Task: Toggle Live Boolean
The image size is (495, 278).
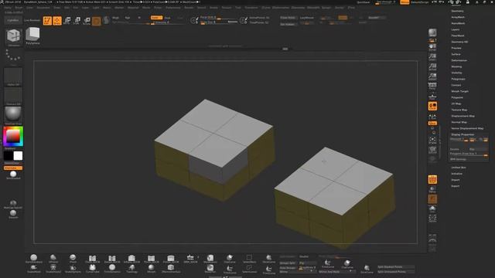Action: [x=32, y=20]
